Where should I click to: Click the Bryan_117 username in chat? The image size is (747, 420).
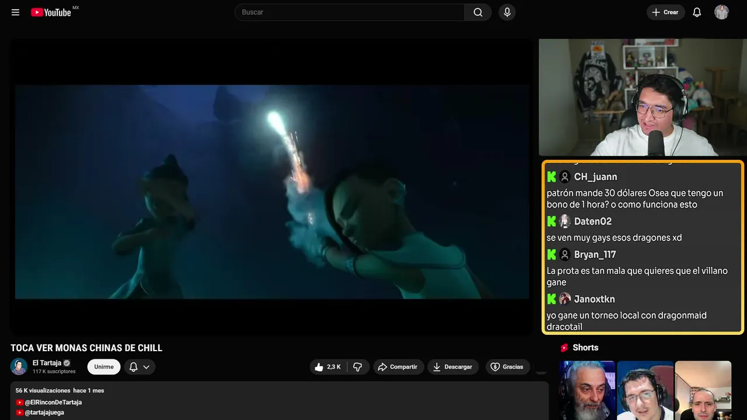595,255
